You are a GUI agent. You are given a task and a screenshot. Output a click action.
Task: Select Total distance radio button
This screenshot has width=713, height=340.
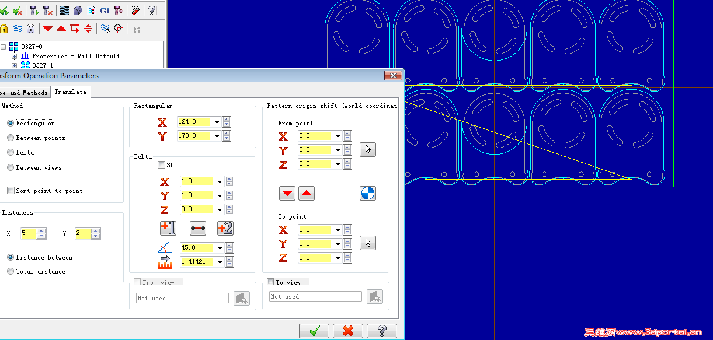coord(11,271)
